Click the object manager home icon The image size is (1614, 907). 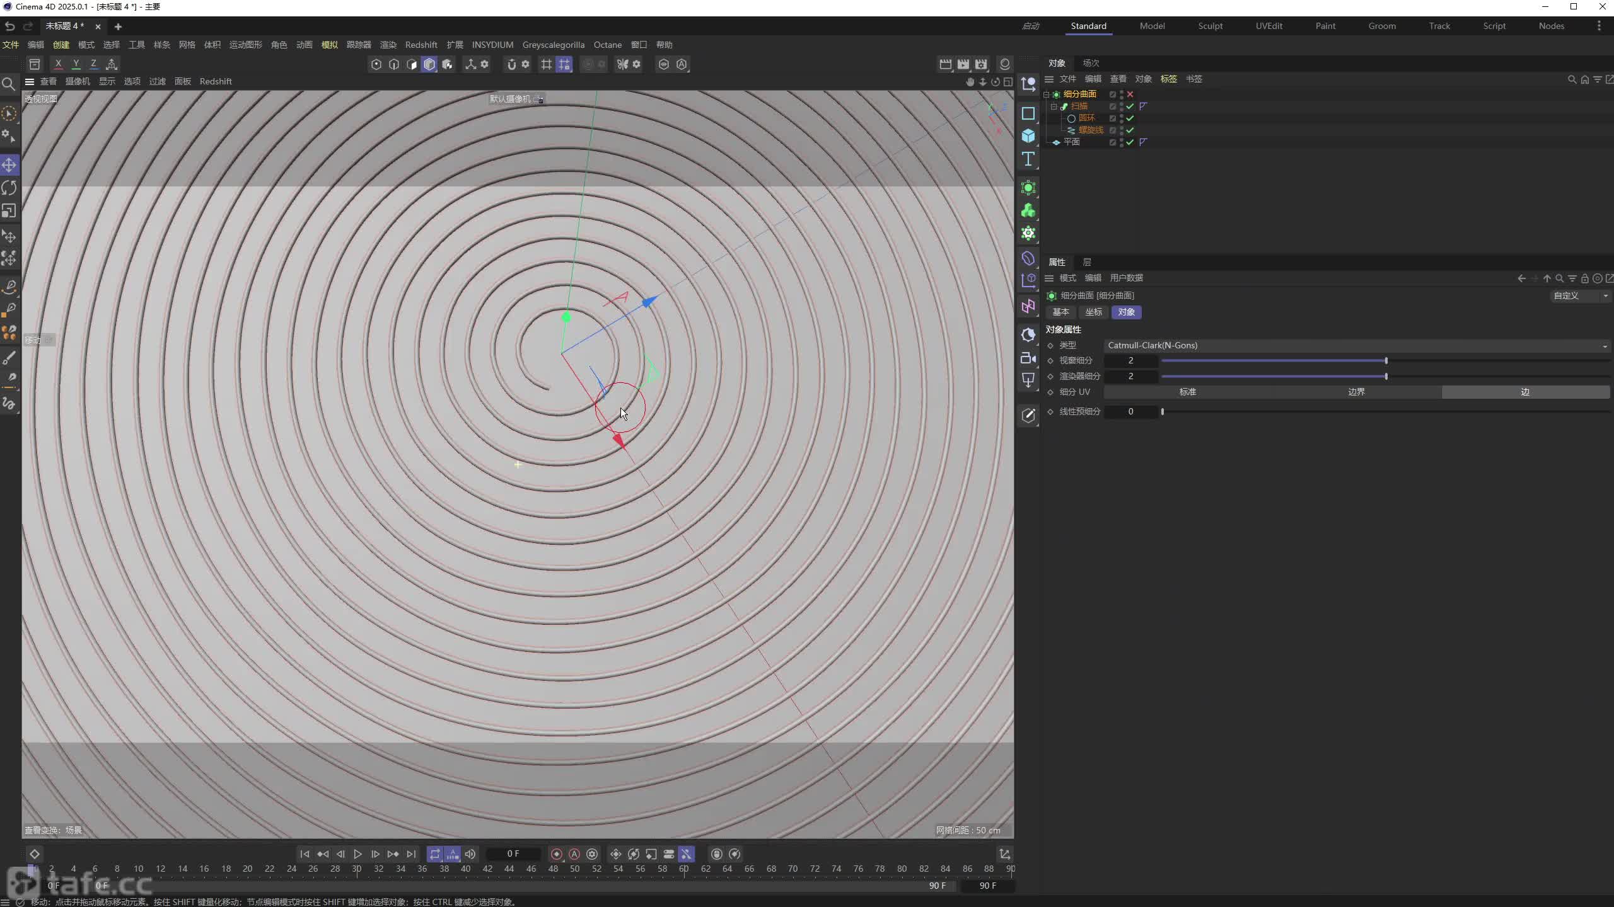tap(1585, 79)
